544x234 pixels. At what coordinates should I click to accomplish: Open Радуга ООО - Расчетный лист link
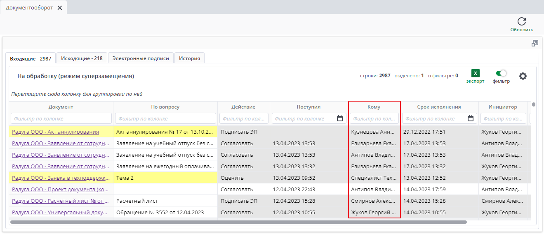[x=60, y=201]
